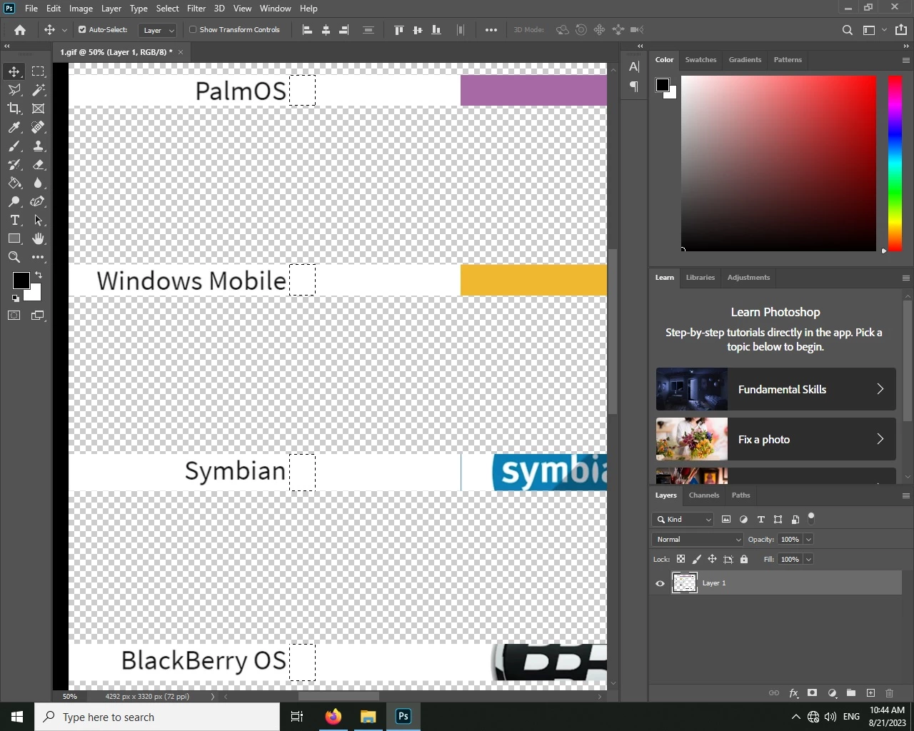914x731 pixels.
Task: Open the layer Kind filter dropdown
Action: (683, 520)
